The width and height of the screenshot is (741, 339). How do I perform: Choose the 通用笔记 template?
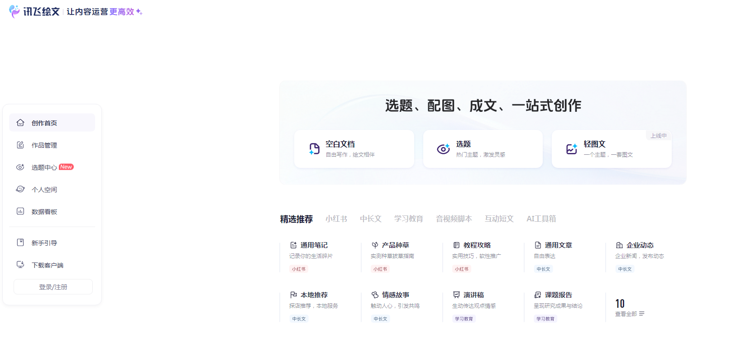tap(314, 245)
